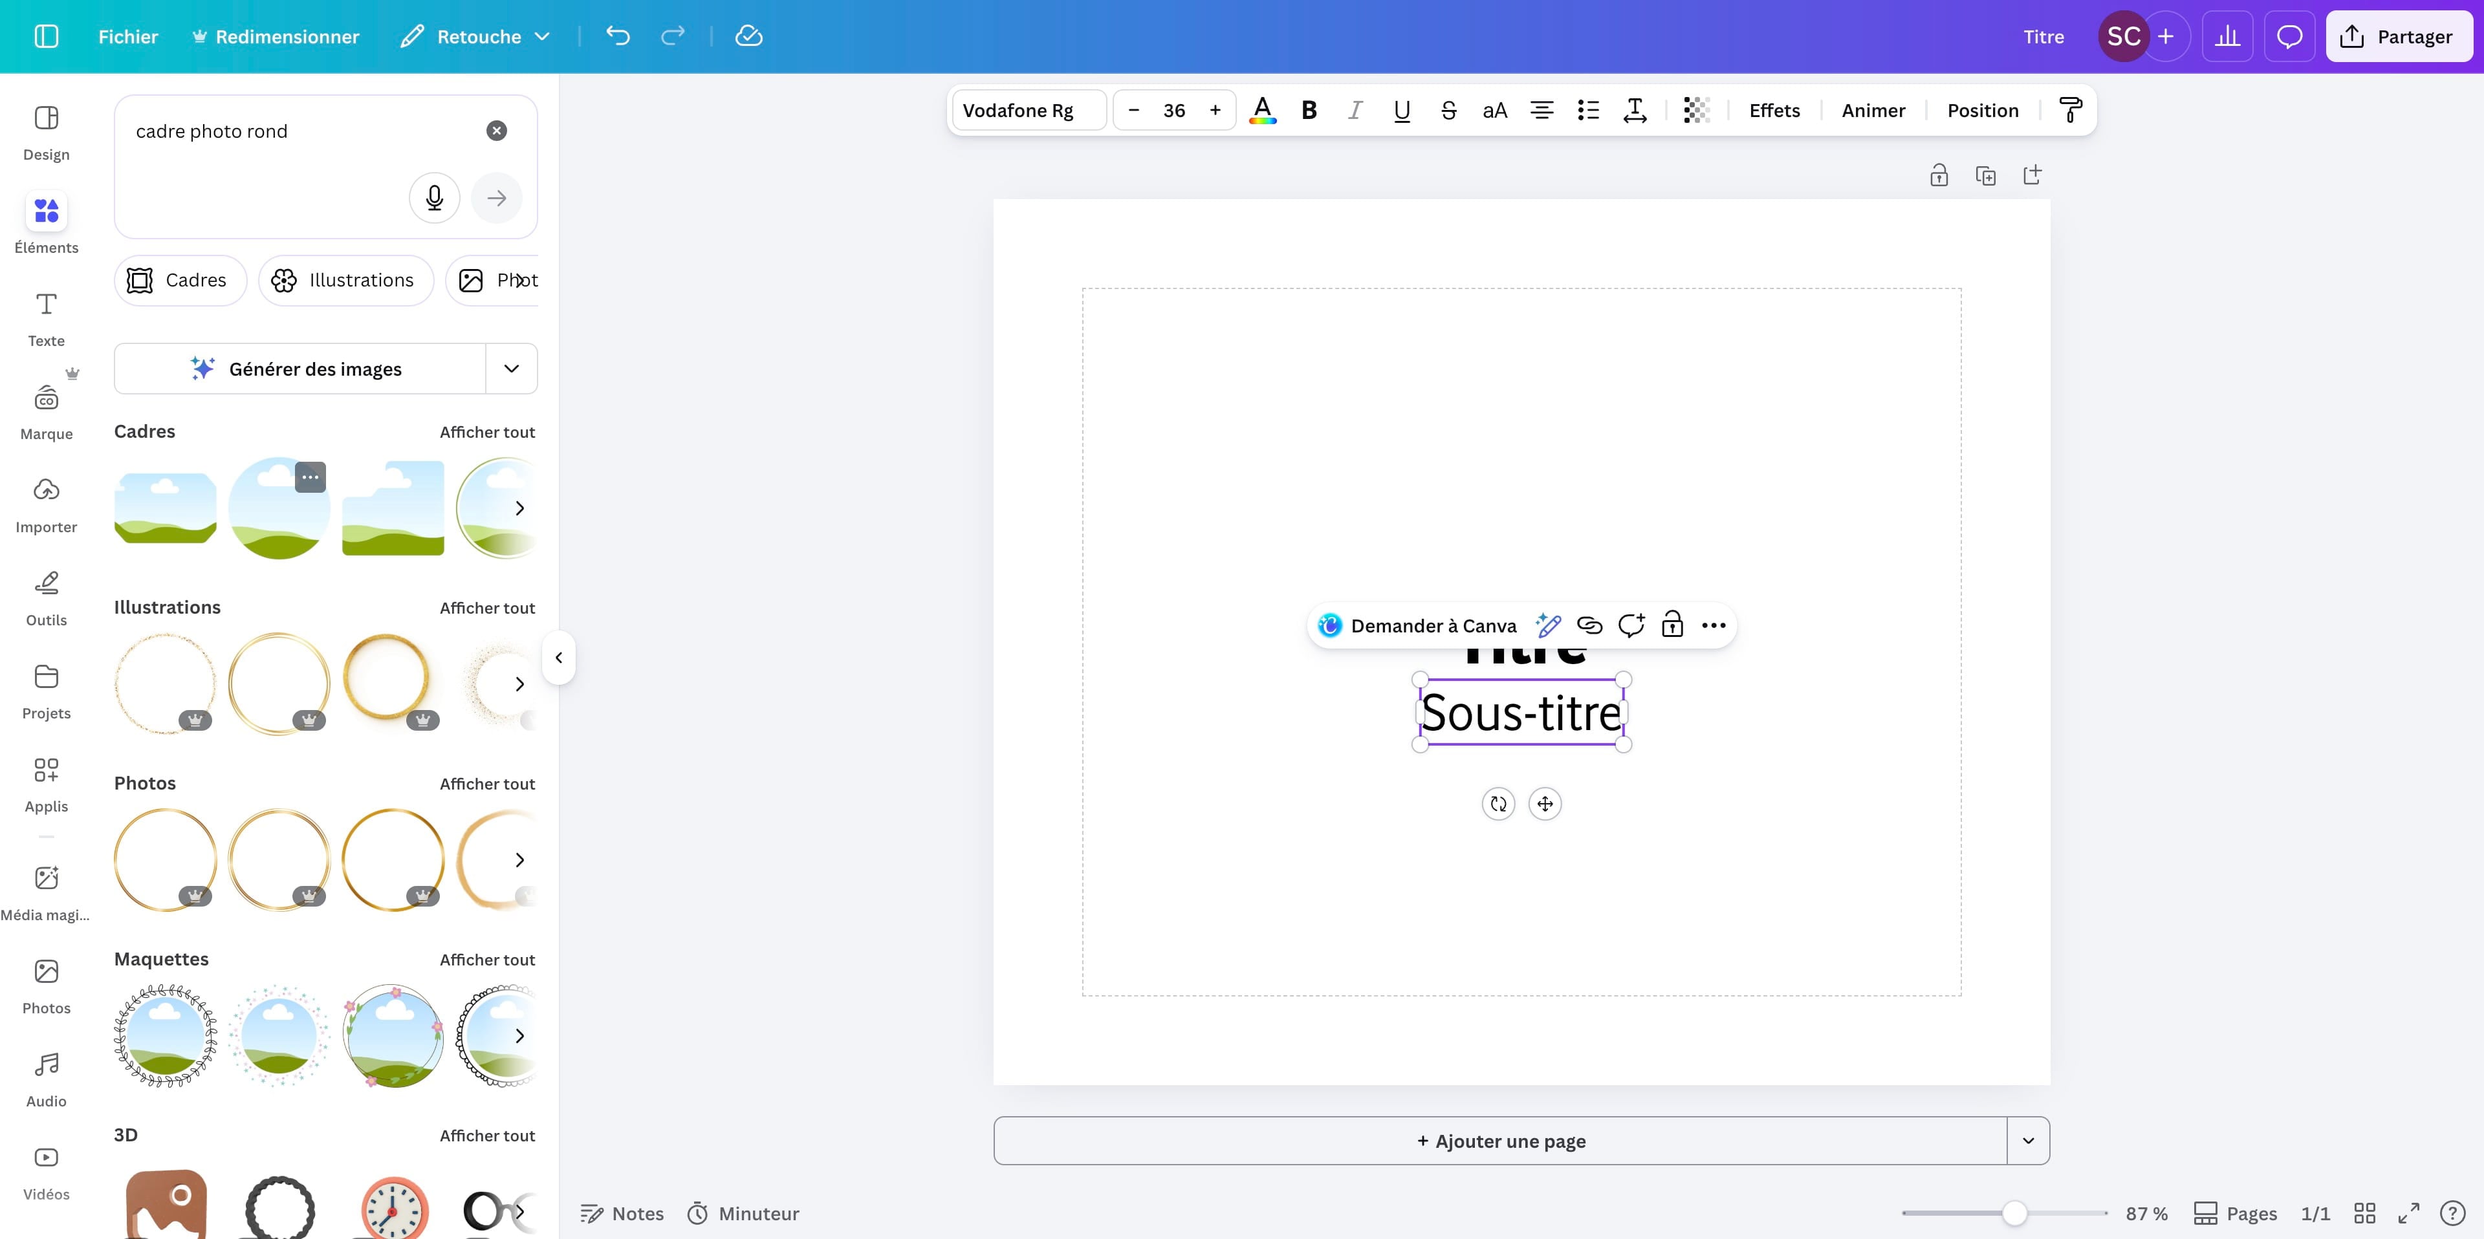Increase the font size

pyautogui.click(x=1215, y=110)
